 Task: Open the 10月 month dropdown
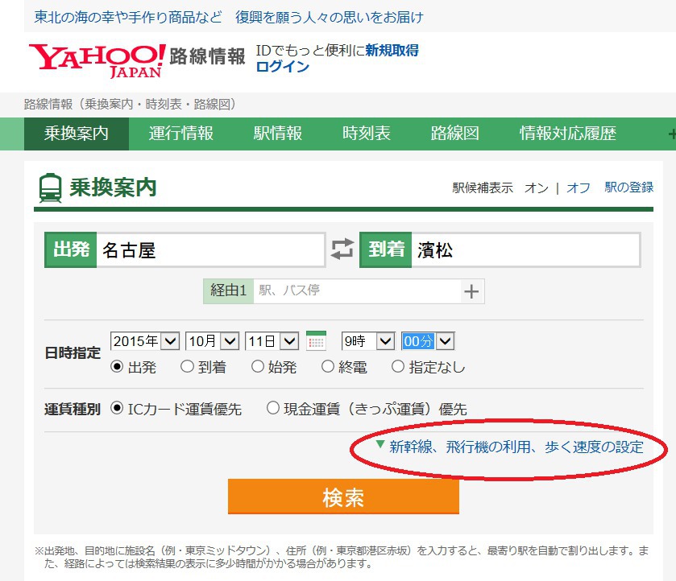point(212,341)
